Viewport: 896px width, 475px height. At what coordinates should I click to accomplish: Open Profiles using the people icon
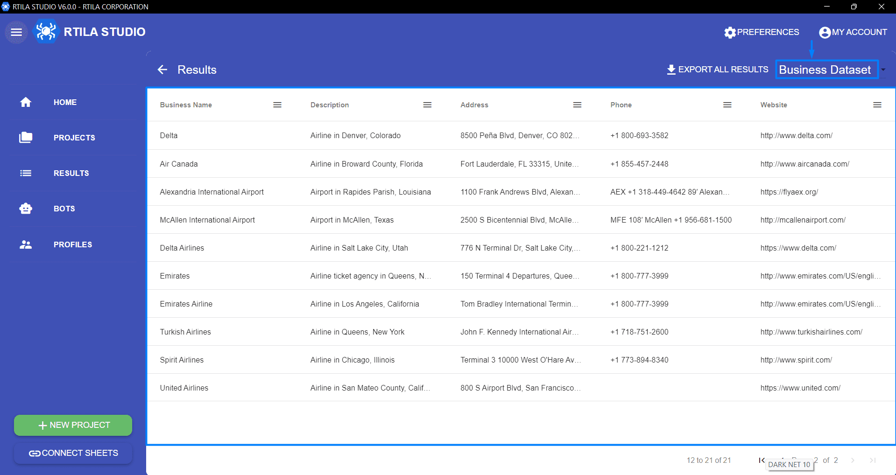[x=26, y=244]
